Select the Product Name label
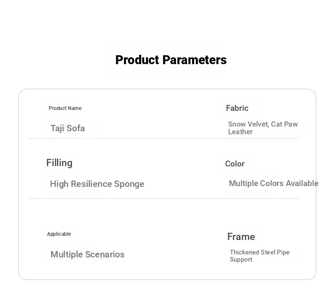This screenshot has width=335, height=305. [x=65, y=108]
